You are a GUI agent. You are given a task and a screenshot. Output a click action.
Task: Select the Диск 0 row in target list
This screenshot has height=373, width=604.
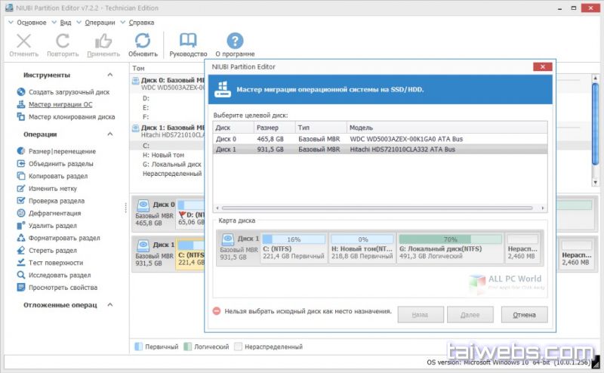click(x=380, y=139)
